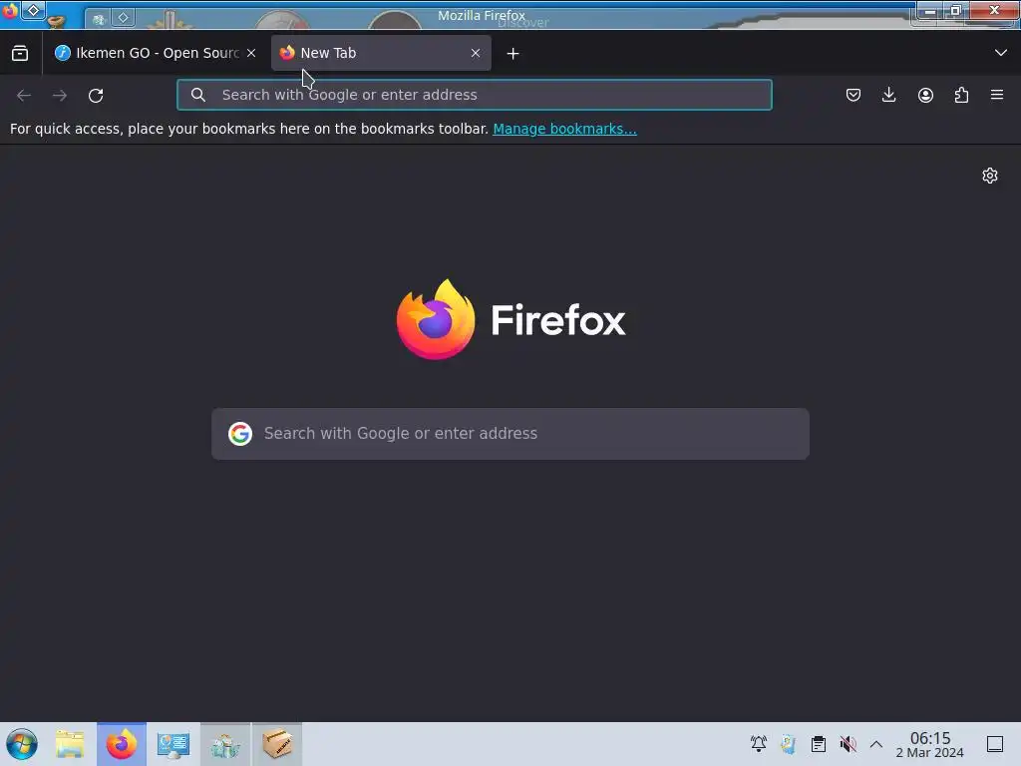
Task: Open the clock showing 06:15
Action: pos(930,744)
